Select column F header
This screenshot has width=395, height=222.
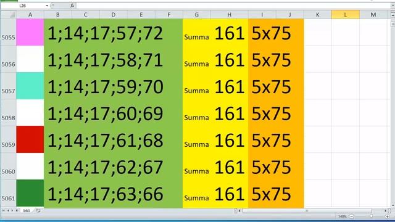click(168, 15)
